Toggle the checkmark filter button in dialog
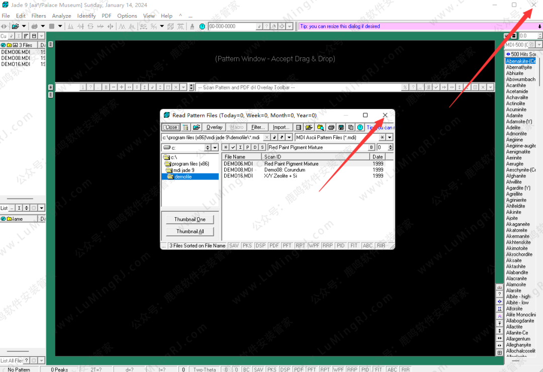The width and height of the screenshot is (543, 372). click(233, 147)
